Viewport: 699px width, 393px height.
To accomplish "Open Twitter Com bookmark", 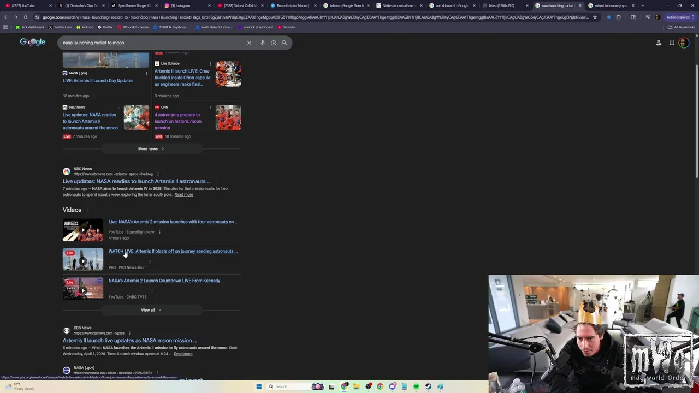I will (x=60, y=27).
